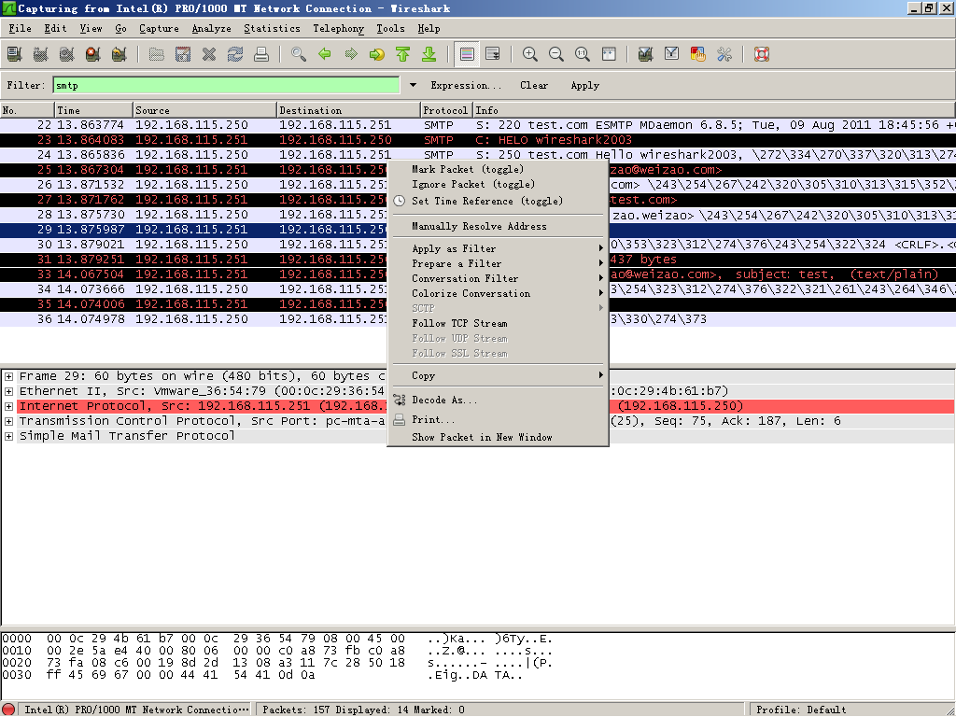This screenshot has height=717, width=956.
Task: Click the Save capture file icon
Action: pos(183,54)
